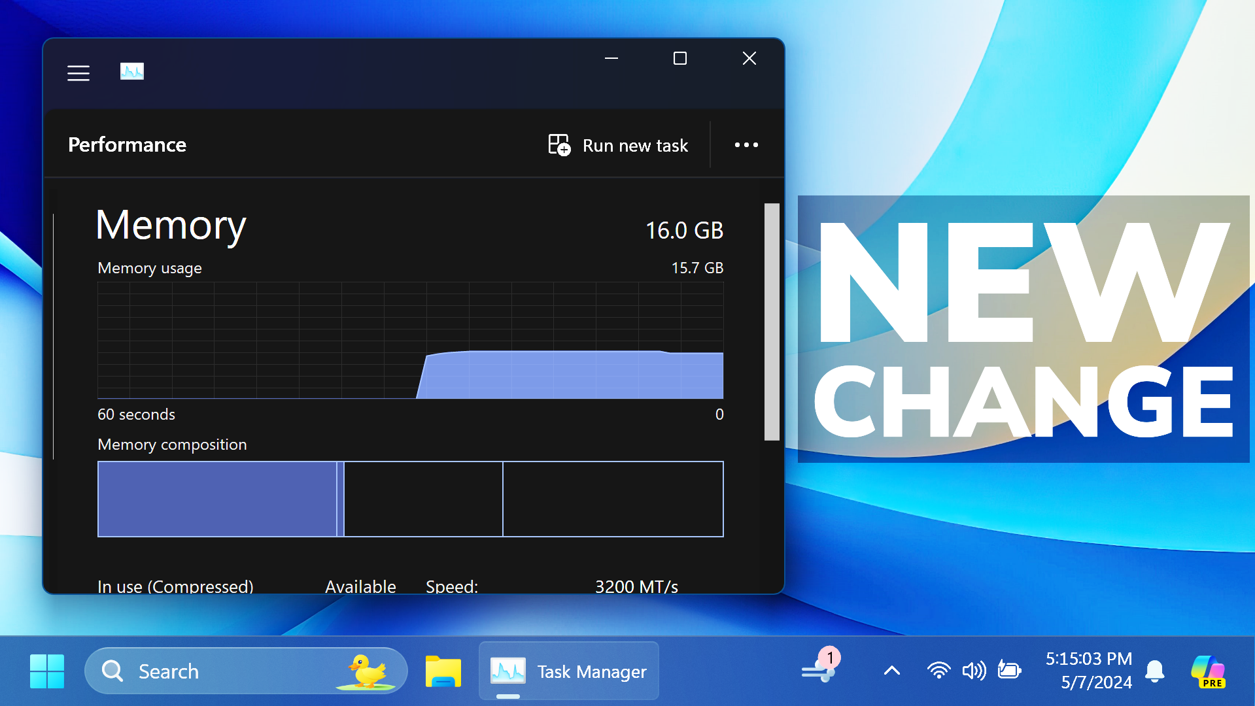
Task: Click the In use memory composition segment
Action: pos(218,499)
